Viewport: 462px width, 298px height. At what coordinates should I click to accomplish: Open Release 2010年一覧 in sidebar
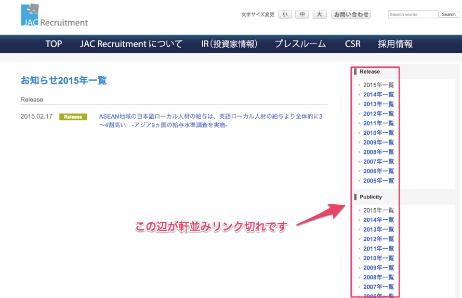(x=378, y=133)
